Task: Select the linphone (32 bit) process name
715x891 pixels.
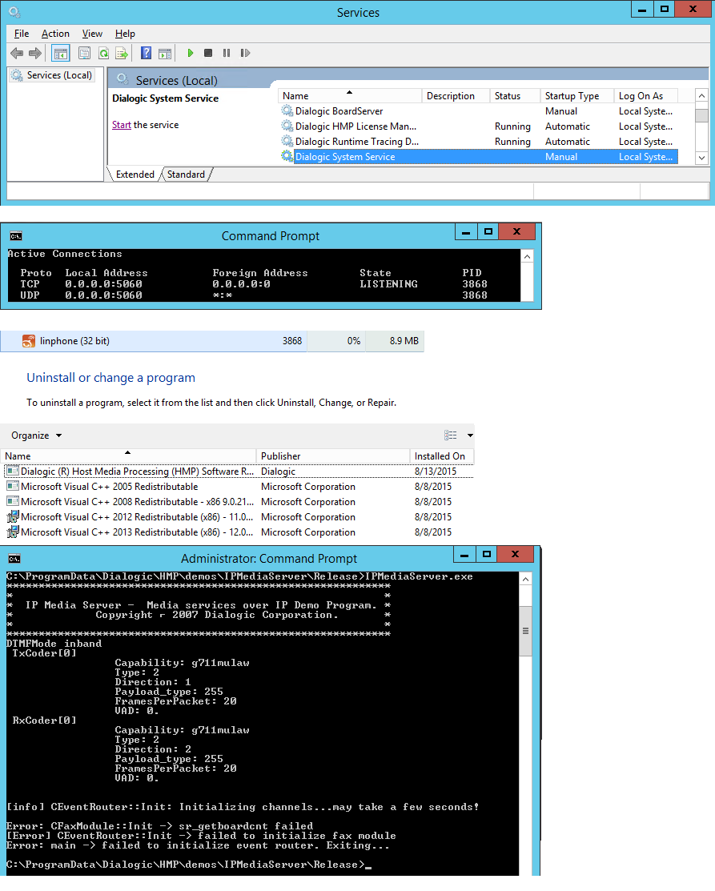Action: (74, 341)
